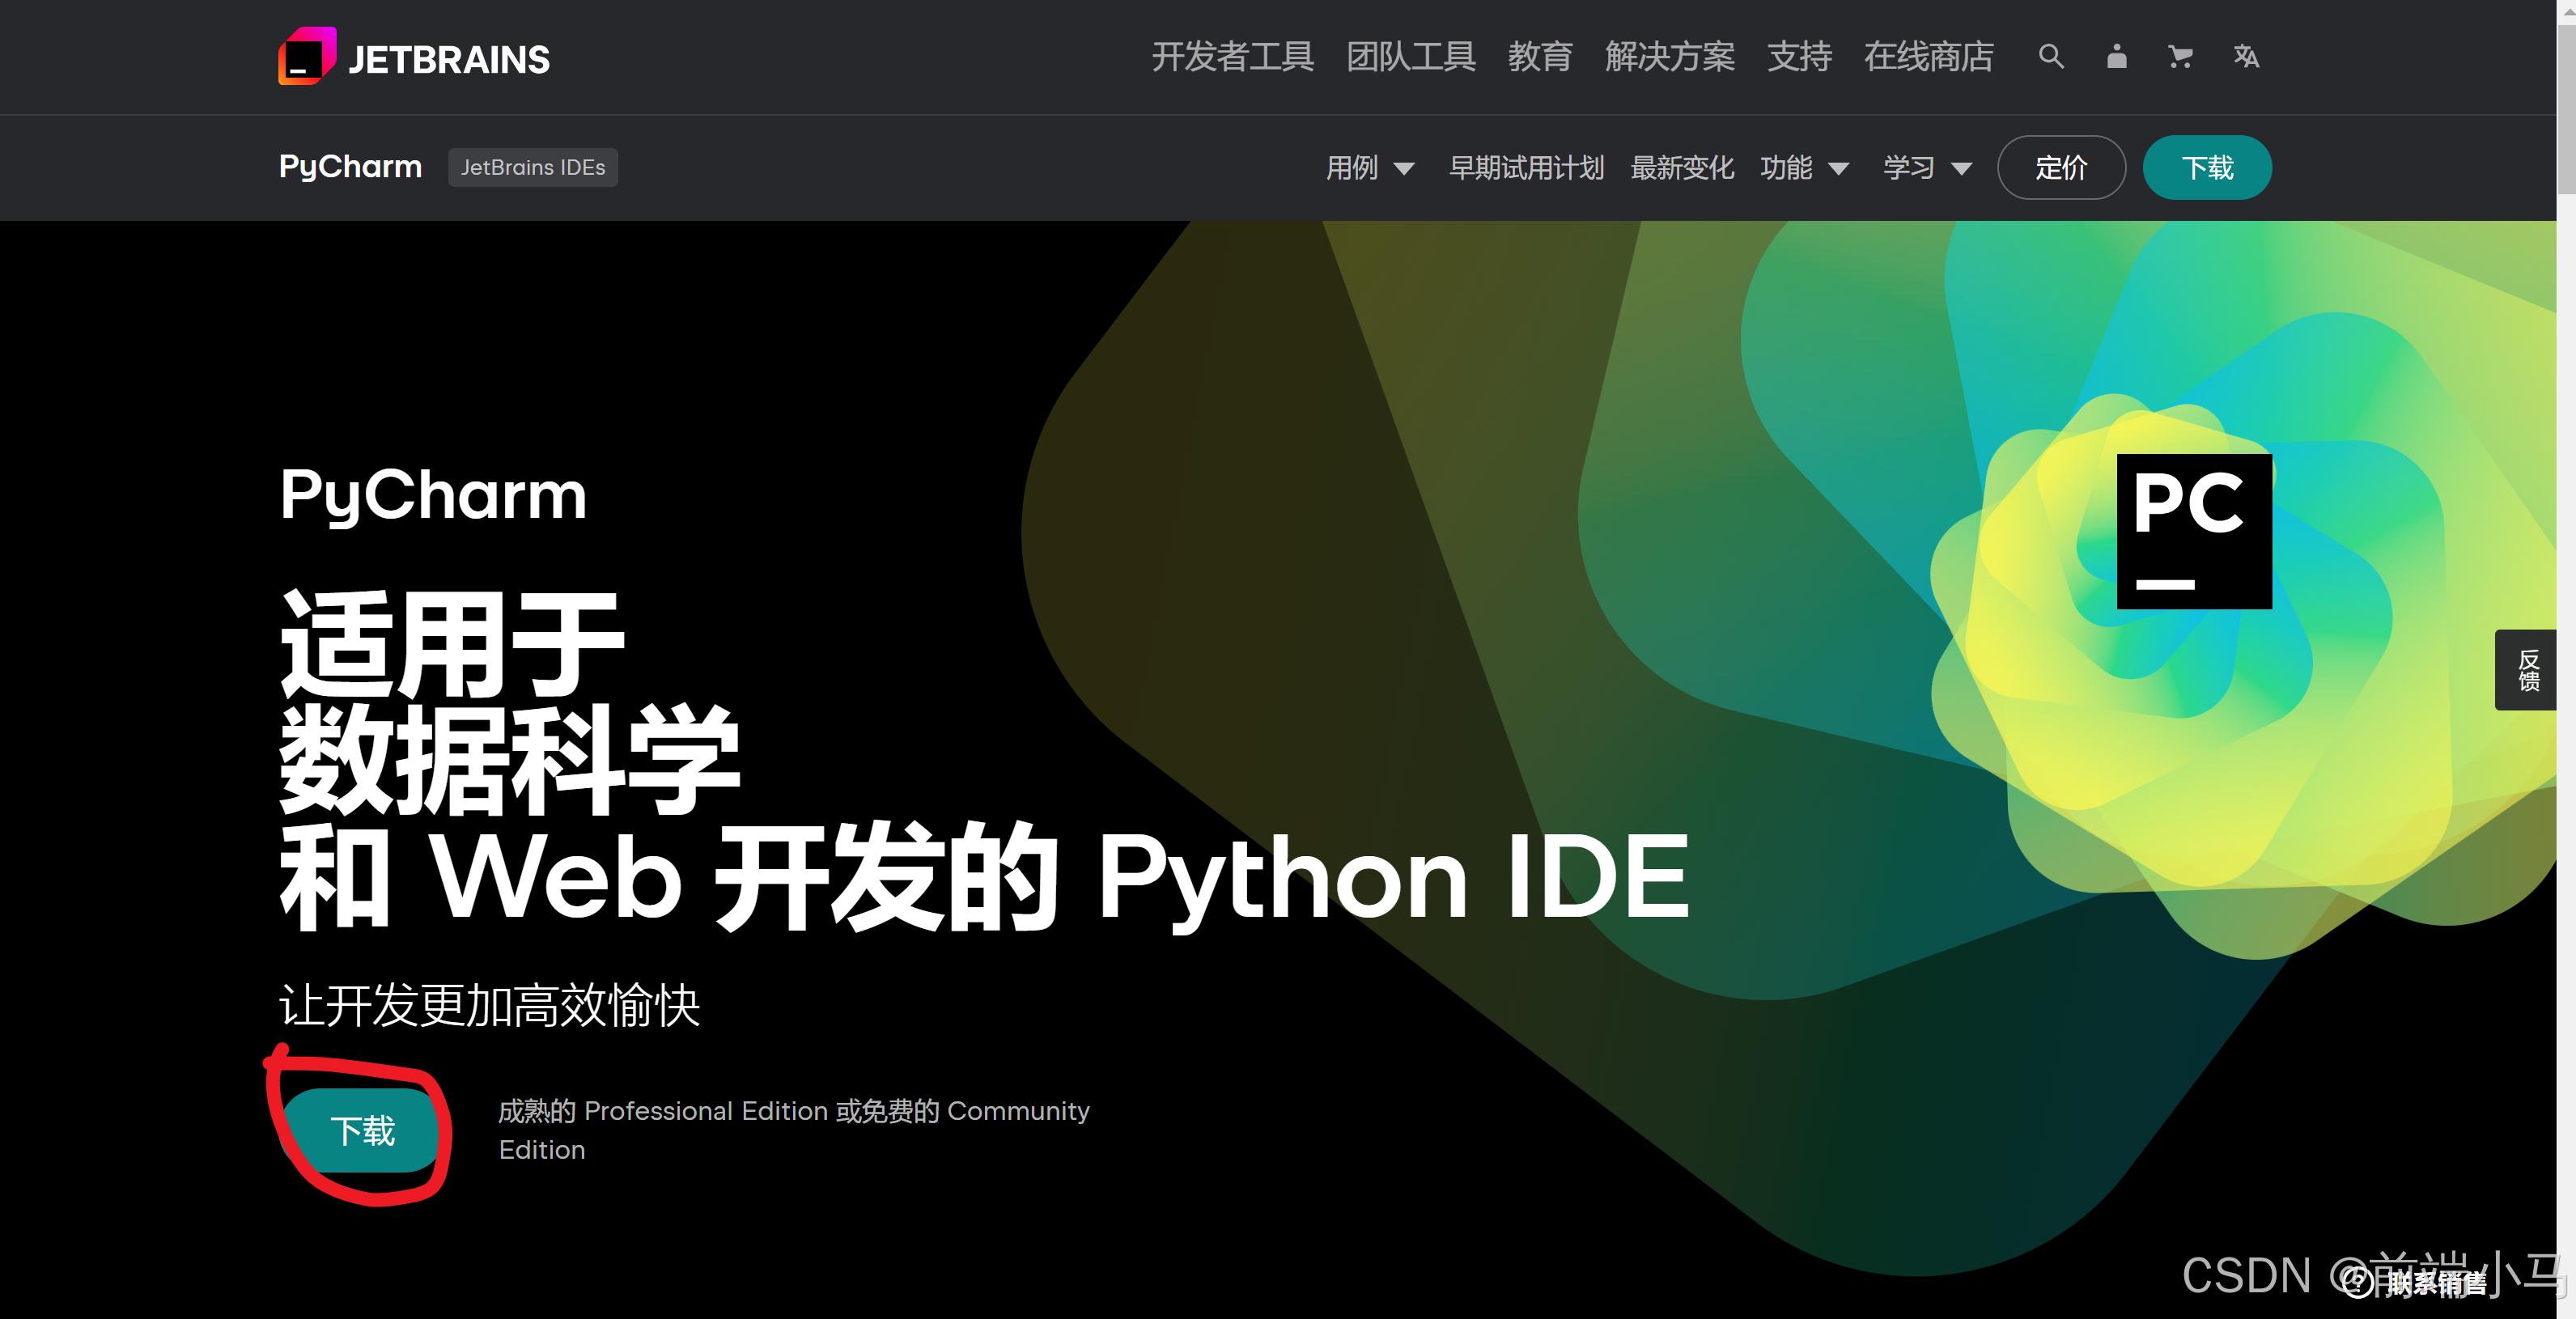Click the JetBrains logo
Image resolution: width=2576 pixels, height=1319 pixels.
[x=414, y=57]
